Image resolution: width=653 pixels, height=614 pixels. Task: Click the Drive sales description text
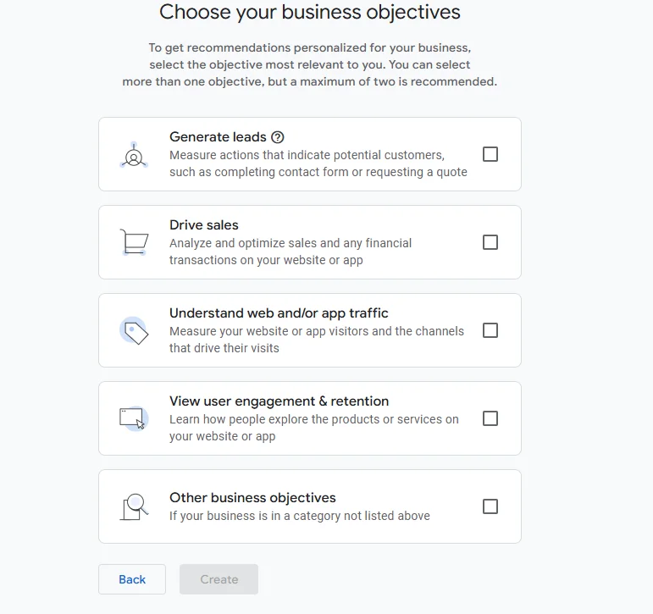click(291, 252)
